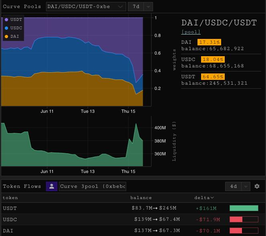Click the 400M liquidity axis label
The height and width of the screenshot is (236, 266).
(x=160, y=128)
